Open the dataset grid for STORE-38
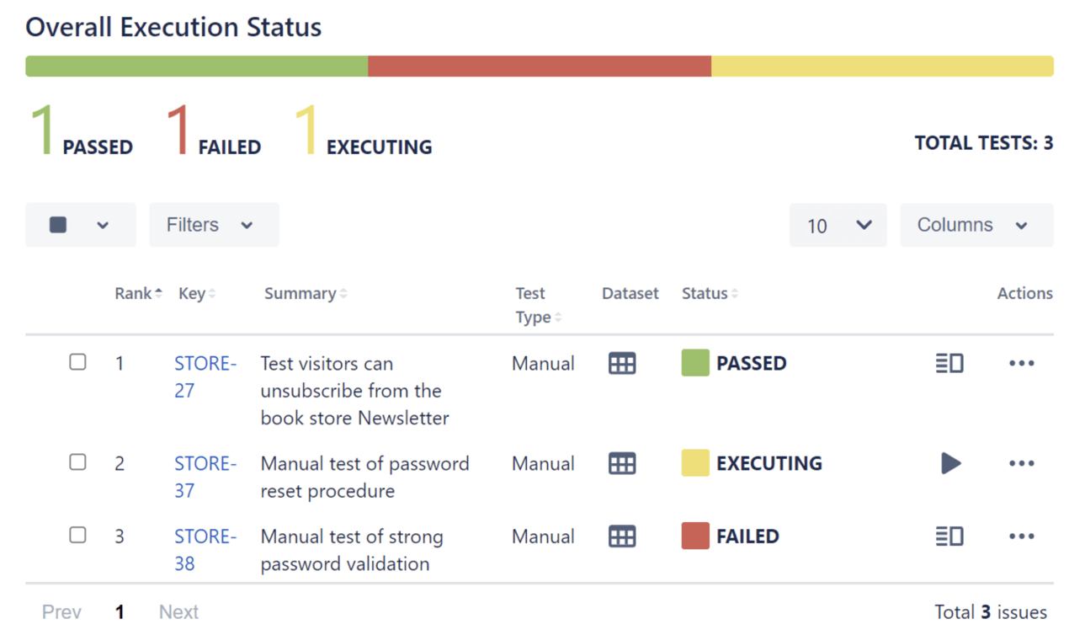This screenshot has height=635, width=1069. click(621, 536)
